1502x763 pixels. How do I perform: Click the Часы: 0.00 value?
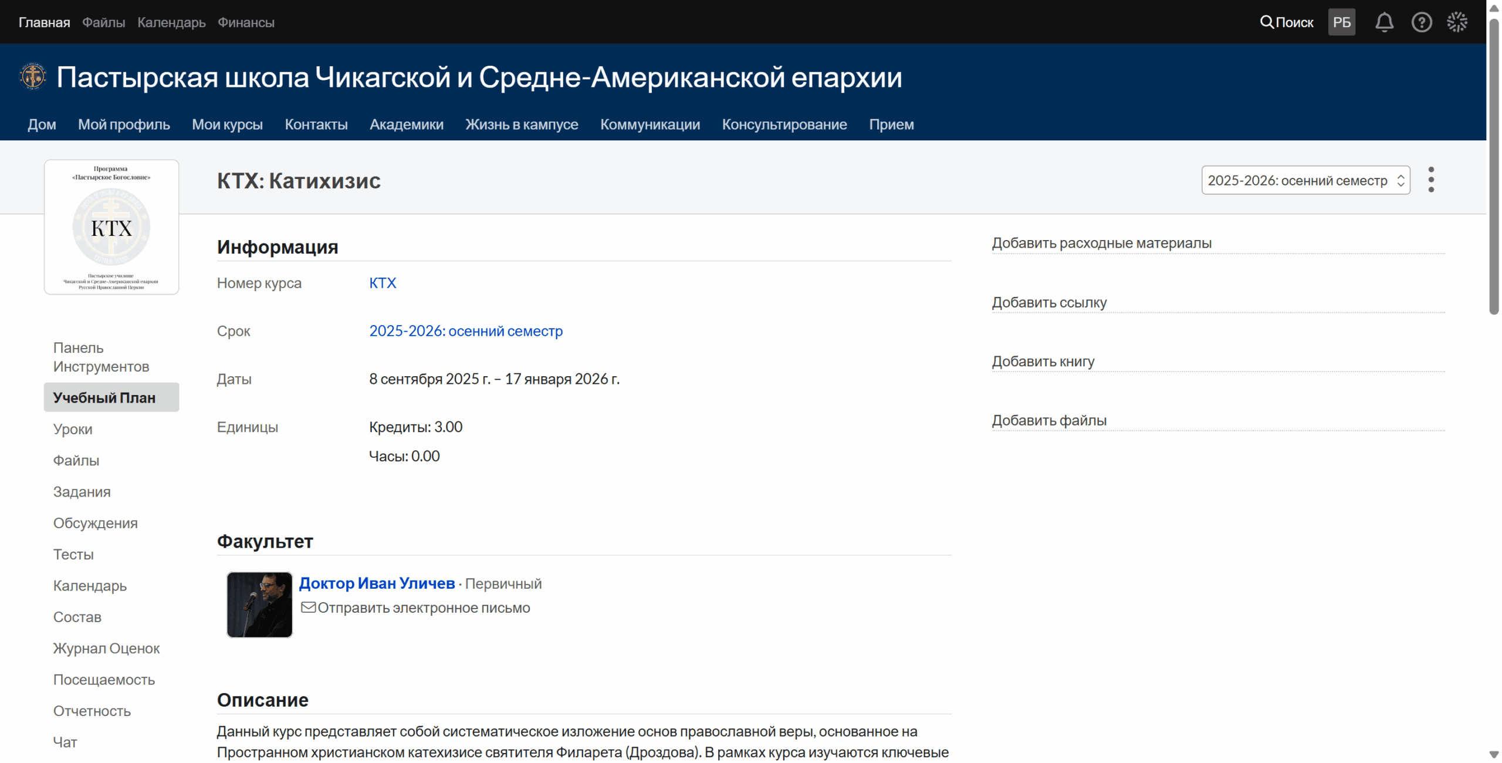click(x=404, y=456)
